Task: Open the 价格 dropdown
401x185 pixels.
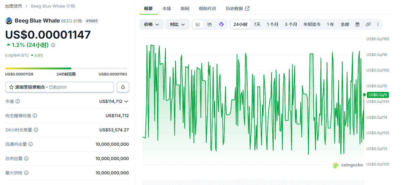Action: [152, 24]
